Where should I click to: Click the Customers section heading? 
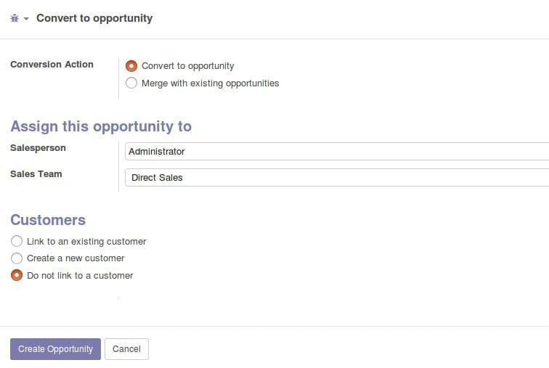tap(48, 220)
